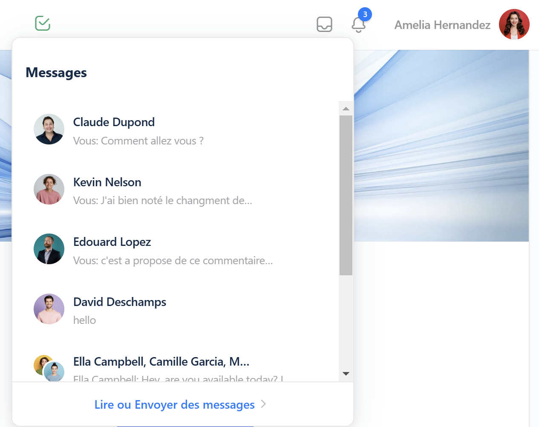539x427 pixels.
Task: Click the Amelia Hernandez username text
Action: click(x=442, y=25)
